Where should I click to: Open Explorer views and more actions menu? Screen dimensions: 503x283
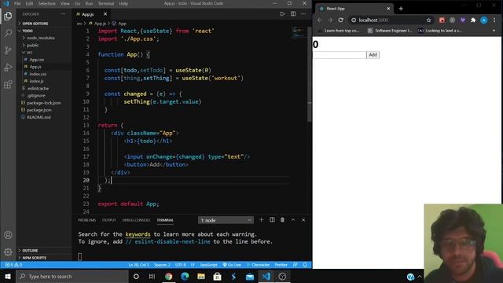click(x=63, y=14)
